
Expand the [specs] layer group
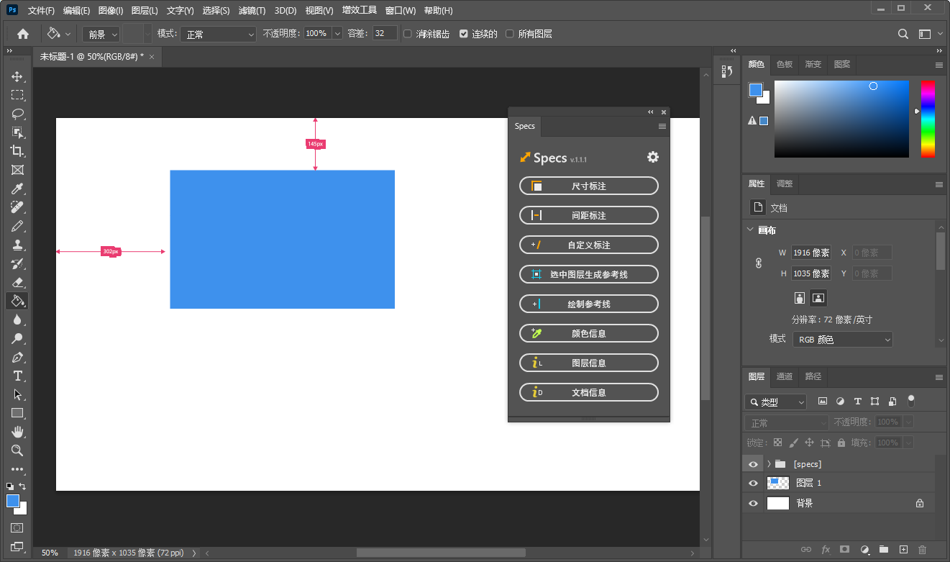coord(769,464)
